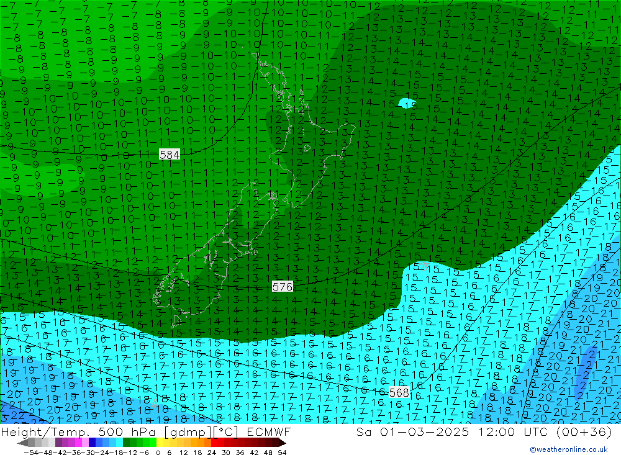Click the -54 scale label

click(31, 453)
